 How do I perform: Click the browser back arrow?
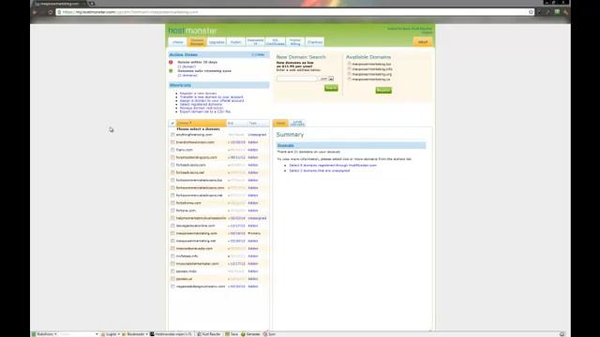35,12
